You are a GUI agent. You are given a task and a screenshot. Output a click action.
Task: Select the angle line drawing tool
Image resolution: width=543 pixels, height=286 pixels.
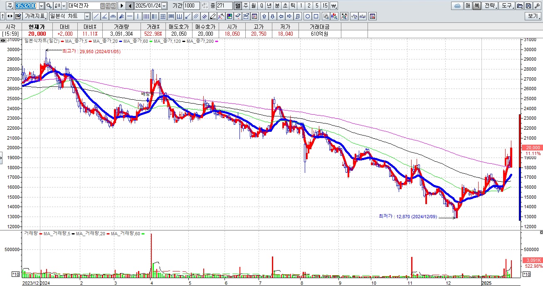105,16
